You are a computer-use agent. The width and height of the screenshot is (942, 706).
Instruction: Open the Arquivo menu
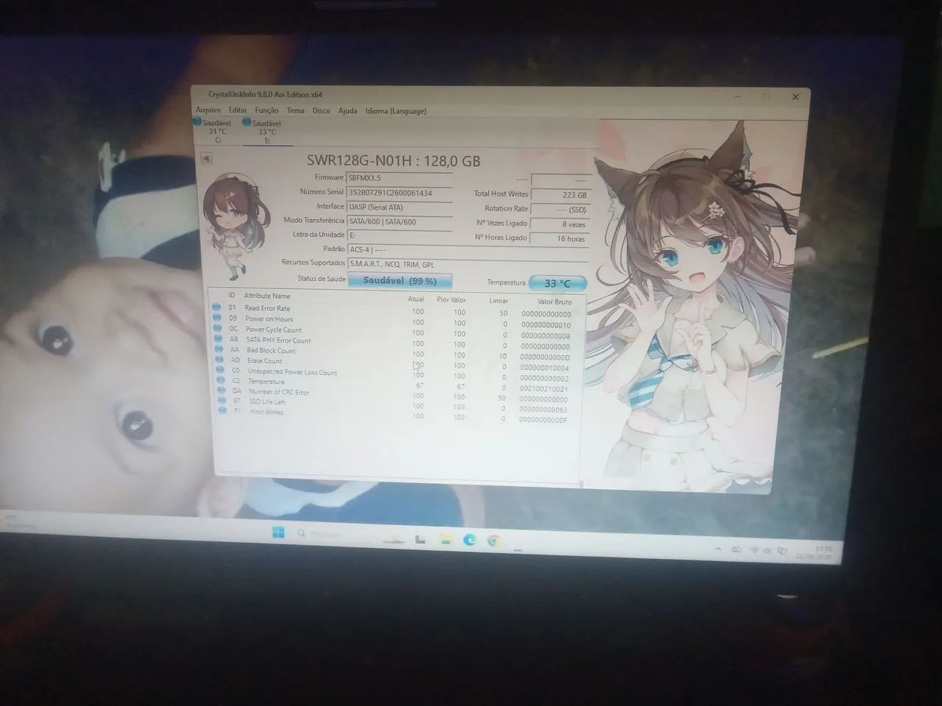click(208, 110)
